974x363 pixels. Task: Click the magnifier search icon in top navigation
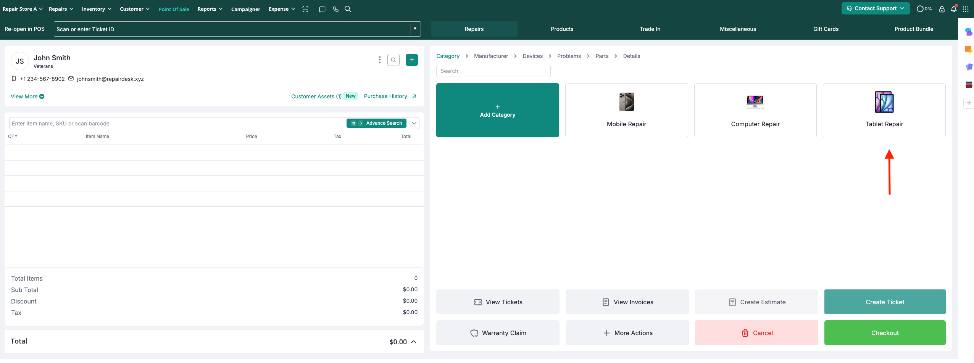348,9
